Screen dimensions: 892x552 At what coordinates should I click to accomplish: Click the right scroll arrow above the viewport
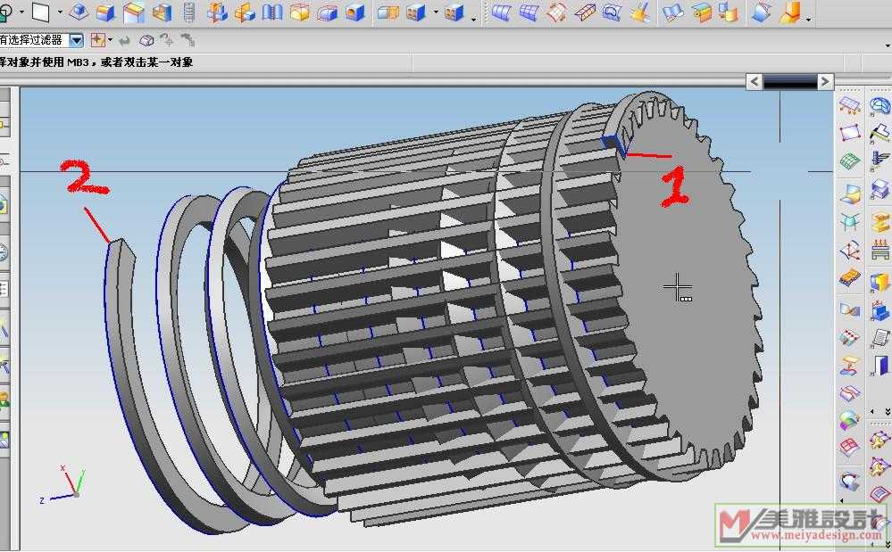pyautogui.click(x=825, y=81)
